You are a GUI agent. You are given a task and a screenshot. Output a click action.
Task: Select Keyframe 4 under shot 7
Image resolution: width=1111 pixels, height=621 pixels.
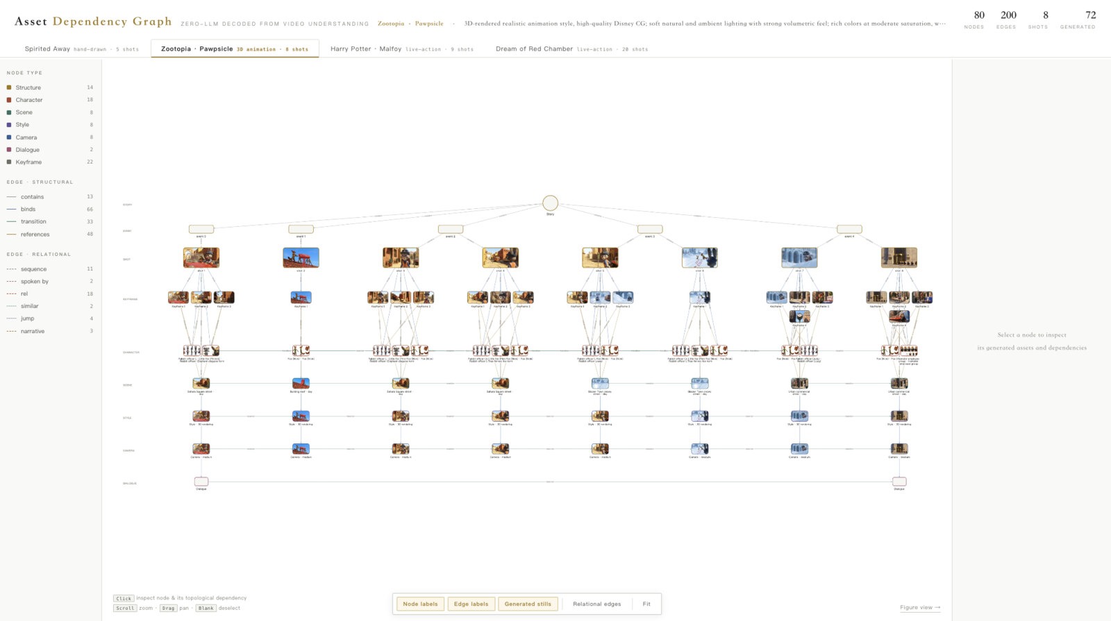coord(799,317)
